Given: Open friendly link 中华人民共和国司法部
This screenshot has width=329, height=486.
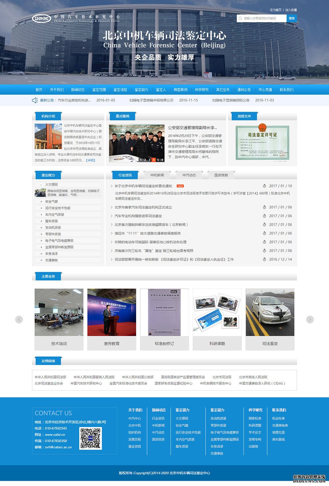Looking at the screenshot, I should (50, 377).
